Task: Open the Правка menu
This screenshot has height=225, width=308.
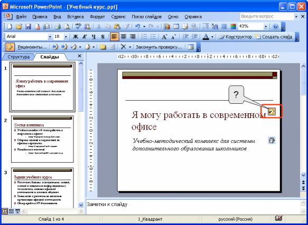Action: (x=40, y=17)
